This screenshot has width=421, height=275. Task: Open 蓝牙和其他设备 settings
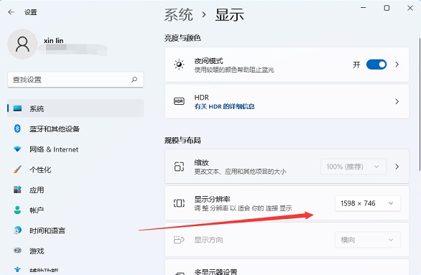point(75,129)
